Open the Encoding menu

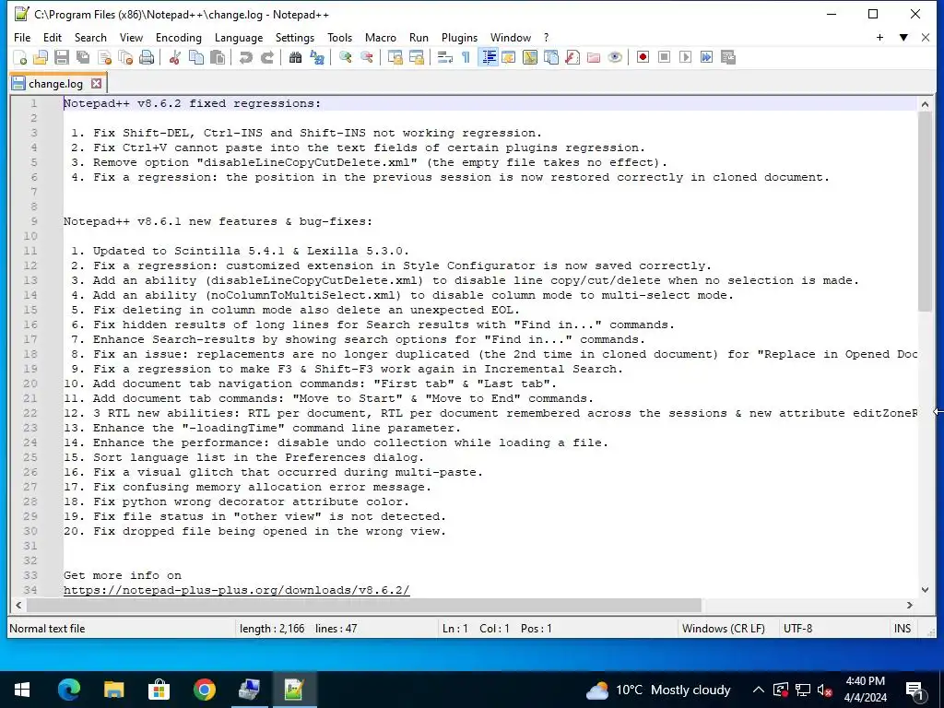click(179, 37)
